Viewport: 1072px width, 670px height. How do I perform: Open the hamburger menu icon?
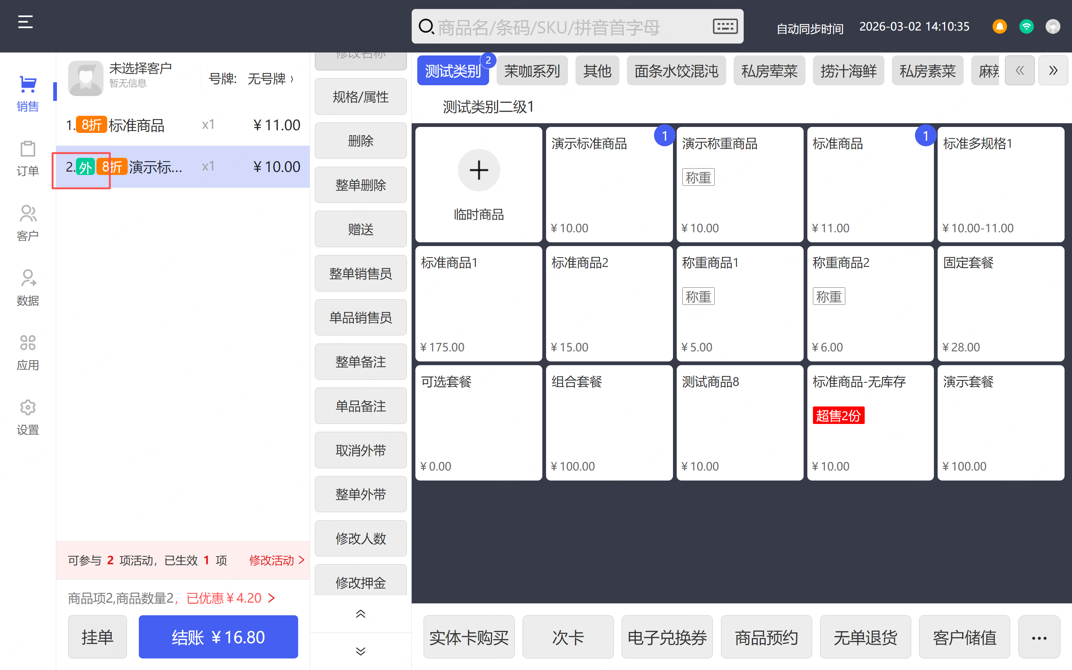coord(25,22)
